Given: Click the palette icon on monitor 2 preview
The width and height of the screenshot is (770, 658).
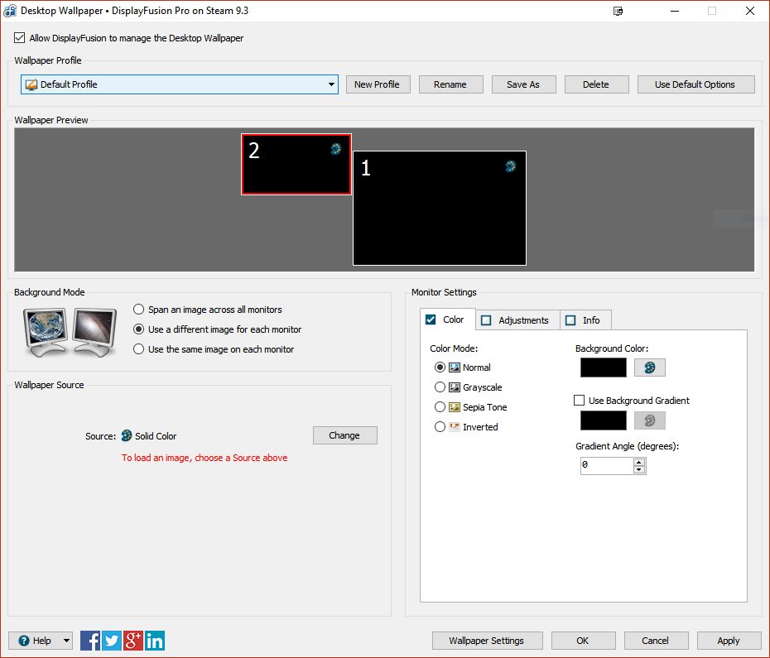Looking at the screenshot, I should 335,149.
